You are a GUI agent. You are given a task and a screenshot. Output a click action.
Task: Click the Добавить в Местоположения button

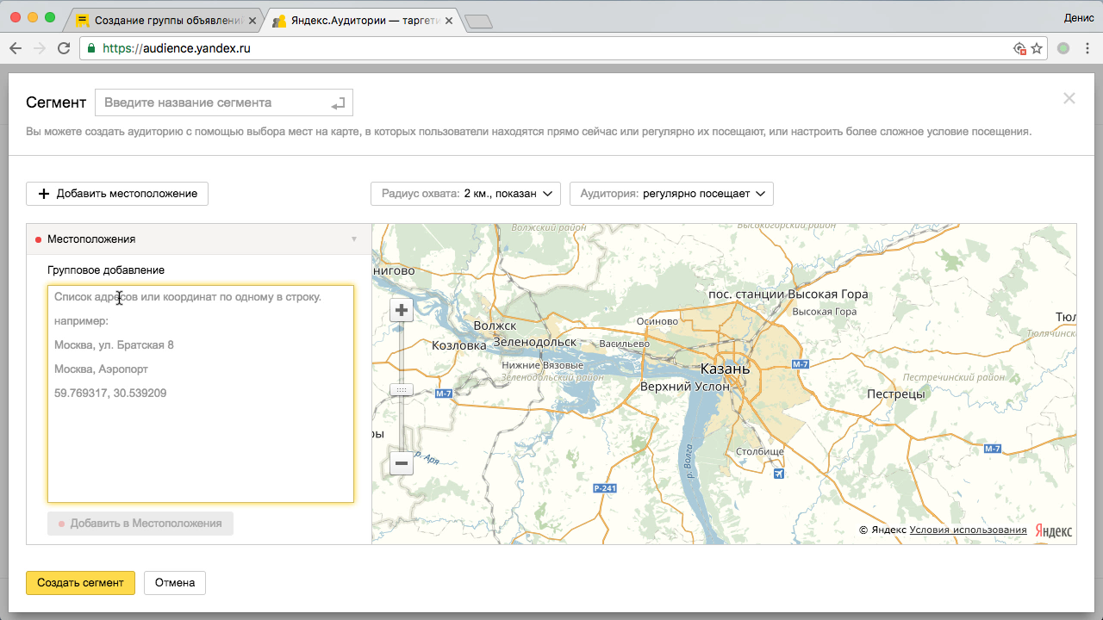[x=140, y=523]
